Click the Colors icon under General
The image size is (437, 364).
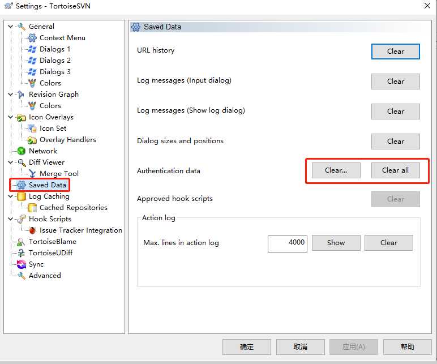[x=32, y=83]
